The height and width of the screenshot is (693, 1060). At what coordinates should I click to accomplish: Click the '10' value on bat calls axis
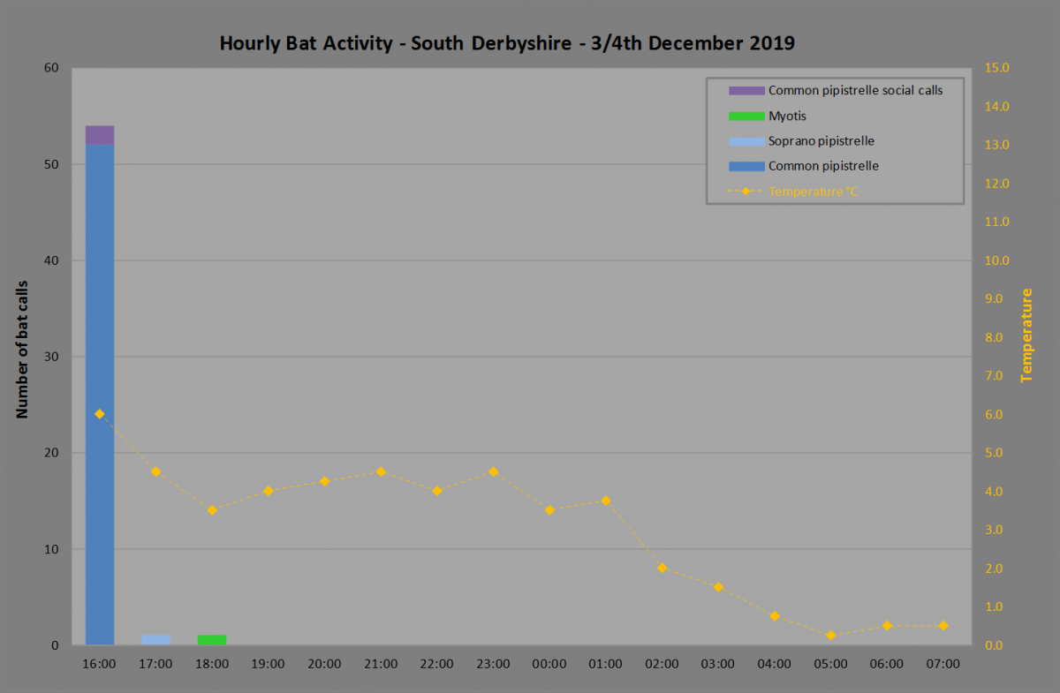coord(51,549)
